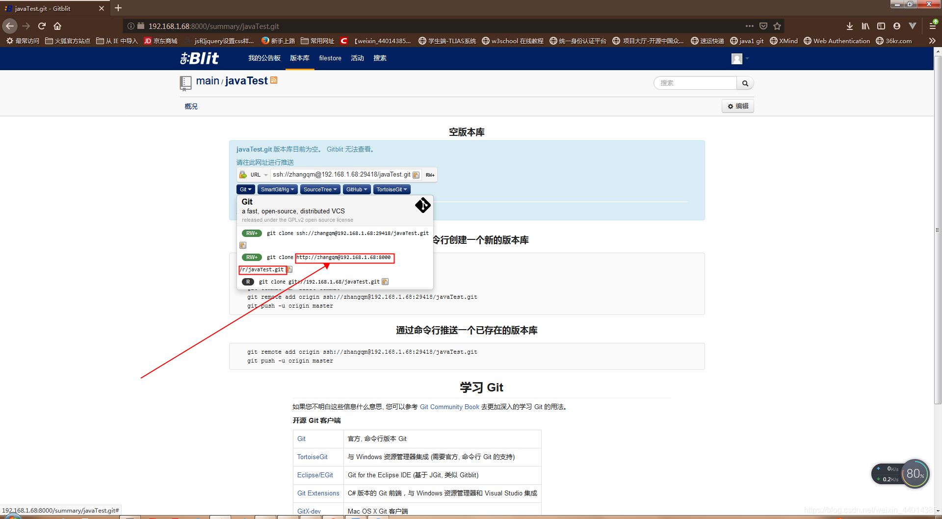
Task: Open the Firefox account icon
Action: point(897,26)
